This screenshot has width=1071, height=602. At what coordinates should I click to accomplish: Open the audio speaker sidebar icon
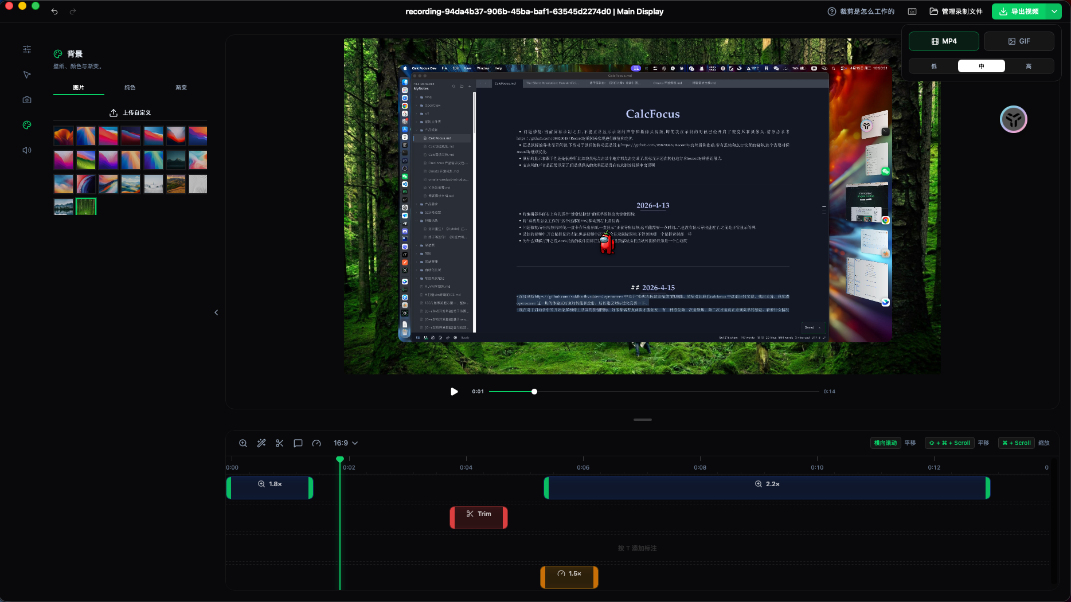pos(27,150)
